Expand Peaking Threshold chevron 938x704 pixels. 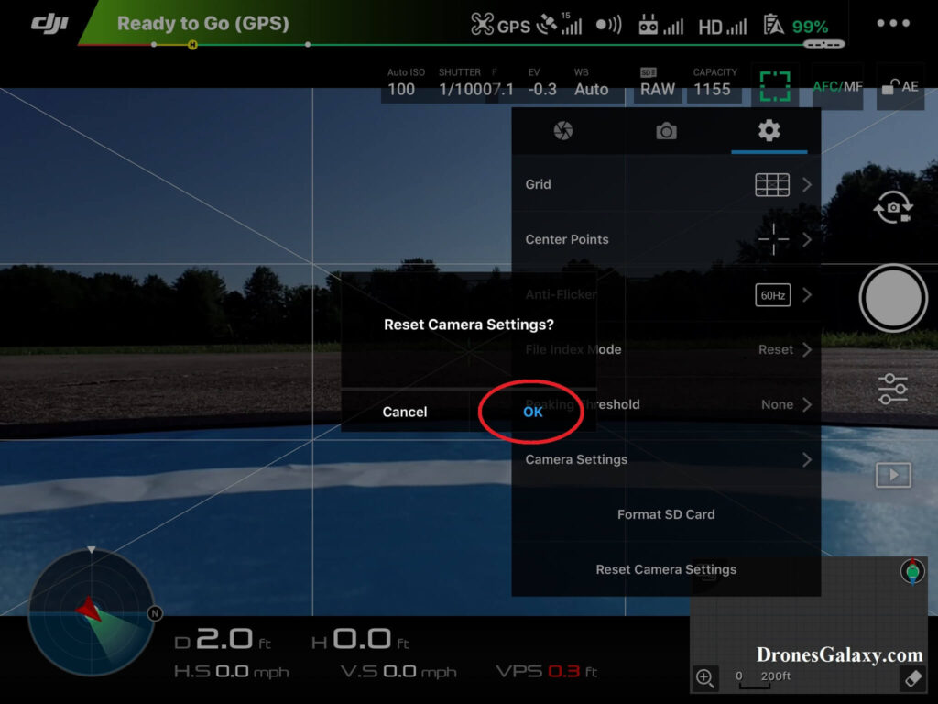pyautogui.click(x=807, y=404)
